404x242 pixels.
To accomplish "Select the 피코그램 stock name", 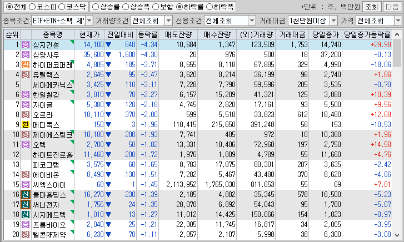I will pyautogui.click(x=46, y=165).
